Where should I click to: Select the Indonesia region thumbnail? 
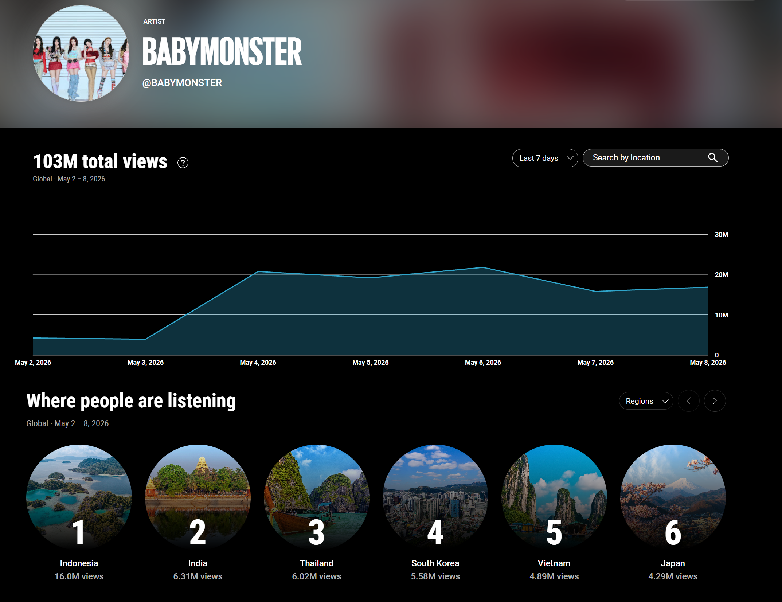point(79,497)
